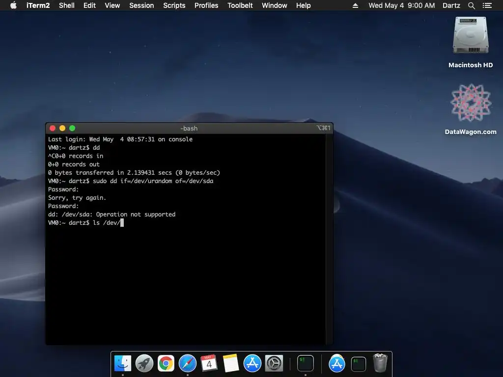Open the Apple menu

click(x=13, y=5)
